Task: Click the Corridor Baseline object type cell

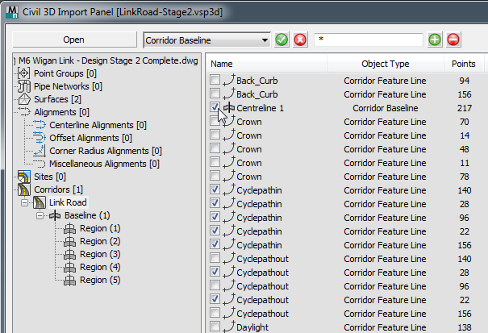Action: pyautogui.click(x=386, y=108)
